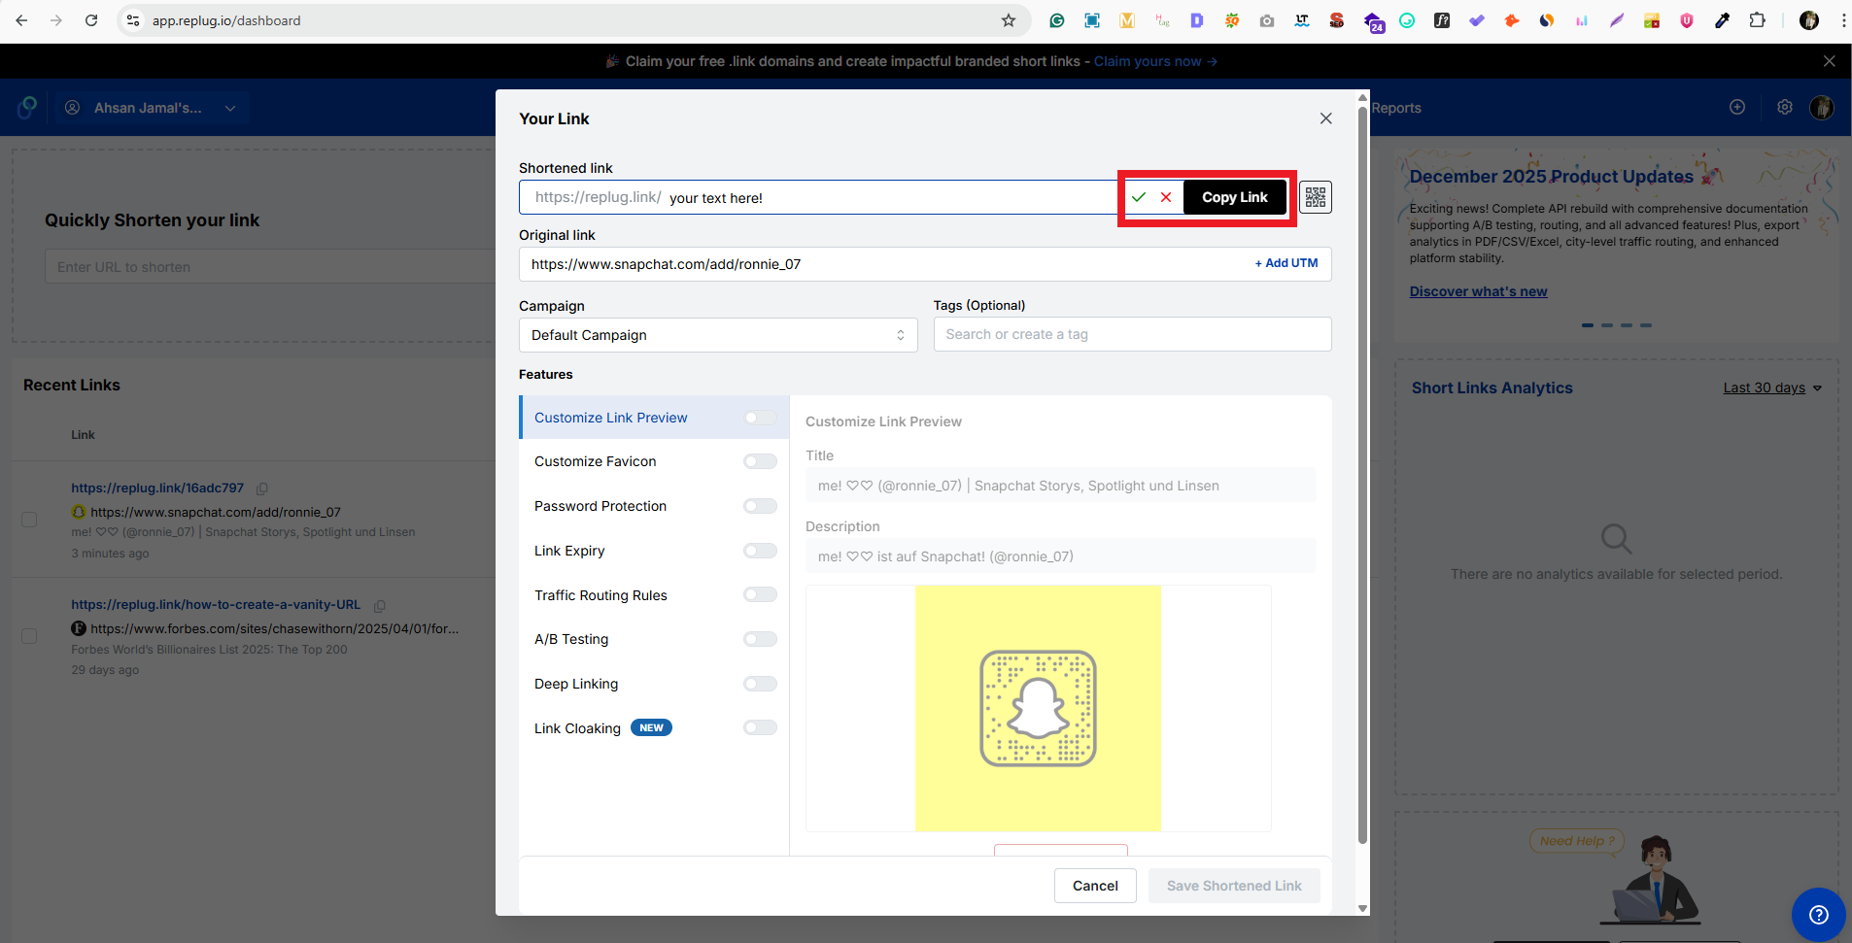Check the box beside the 16adc797 recent link
Image resolution: width=1852 pixels, height=943 pixels.
[x=29, y=520]
